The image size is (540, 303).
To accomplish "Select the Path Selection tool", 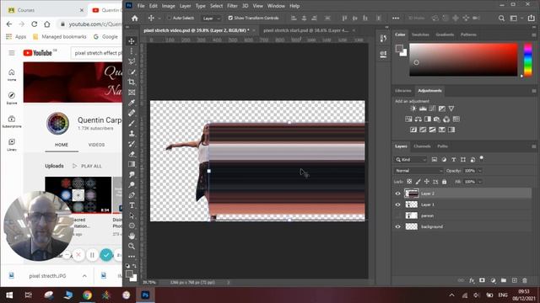I will click(132, 215).
